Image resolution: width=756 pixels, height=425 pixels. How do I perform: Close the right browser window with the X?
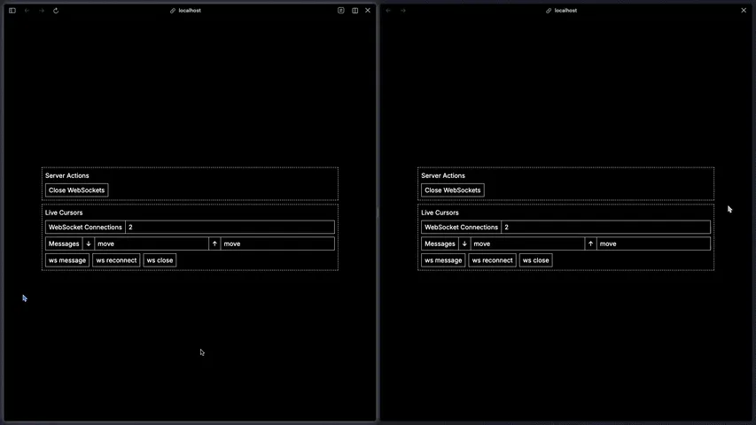tap(744, 11)
